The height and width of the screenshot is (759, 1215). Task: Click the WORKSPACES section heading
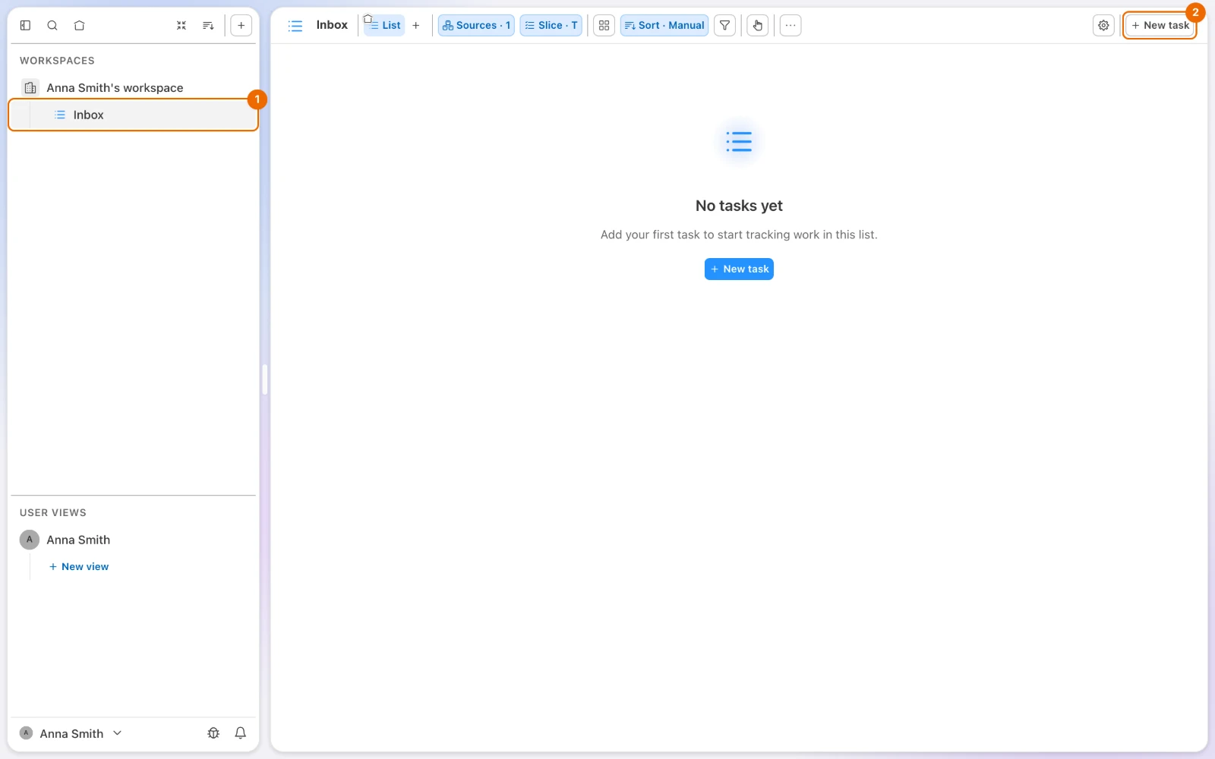(x=57, y=61)
